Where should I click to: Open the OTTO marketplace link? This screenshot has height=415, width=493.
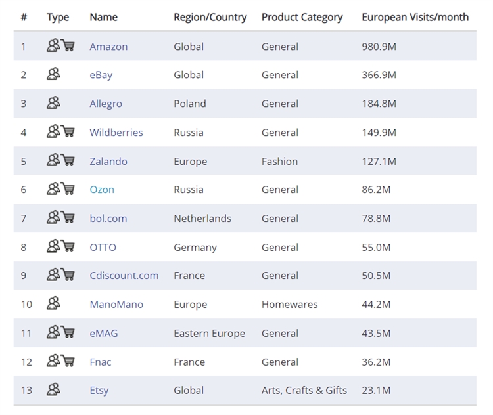tap(103, 247)
